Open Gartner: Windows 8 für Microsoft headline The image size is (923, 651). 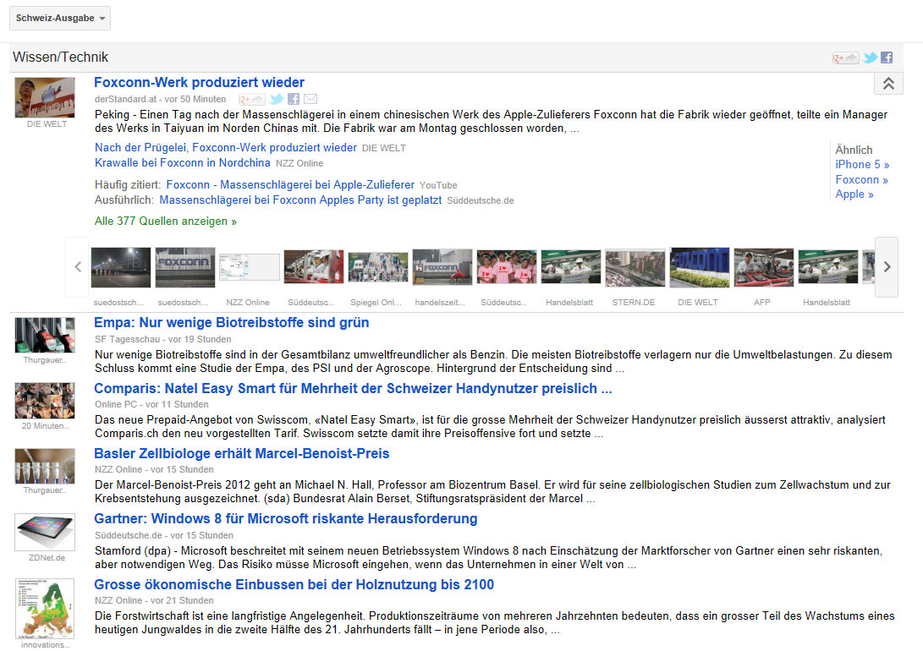pos(285,518)
